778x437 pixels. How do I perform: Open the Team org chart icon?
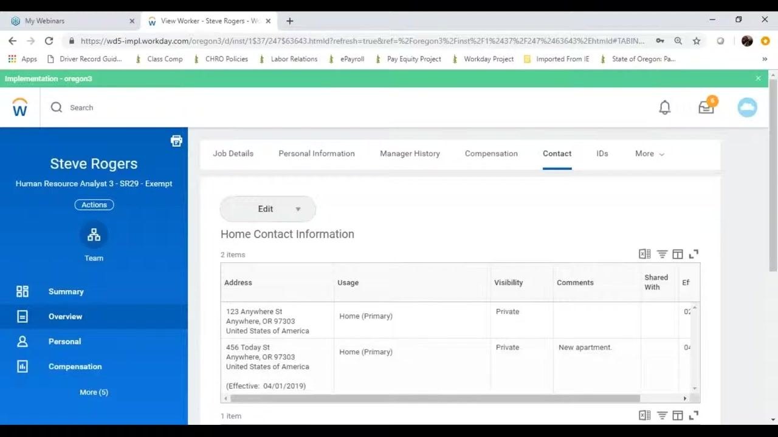[x=94, y=235]
